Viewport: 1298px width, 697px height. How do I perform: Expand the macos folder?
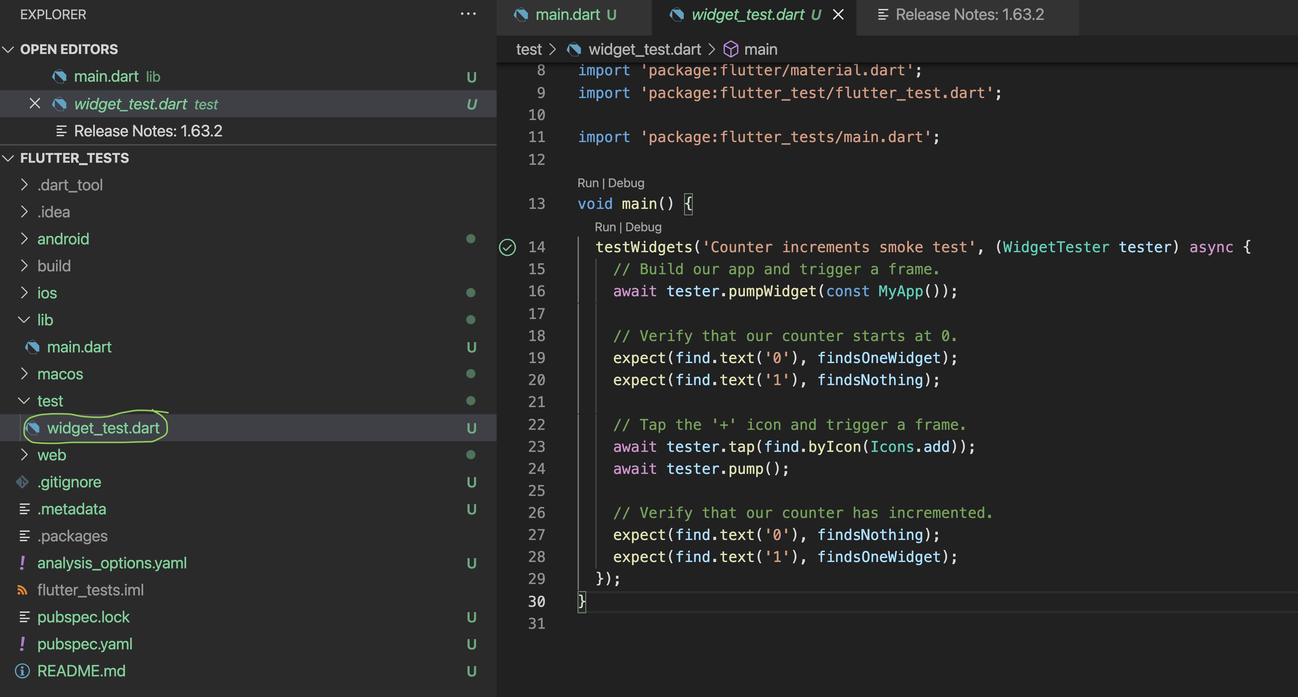click(x=24, y=373)
